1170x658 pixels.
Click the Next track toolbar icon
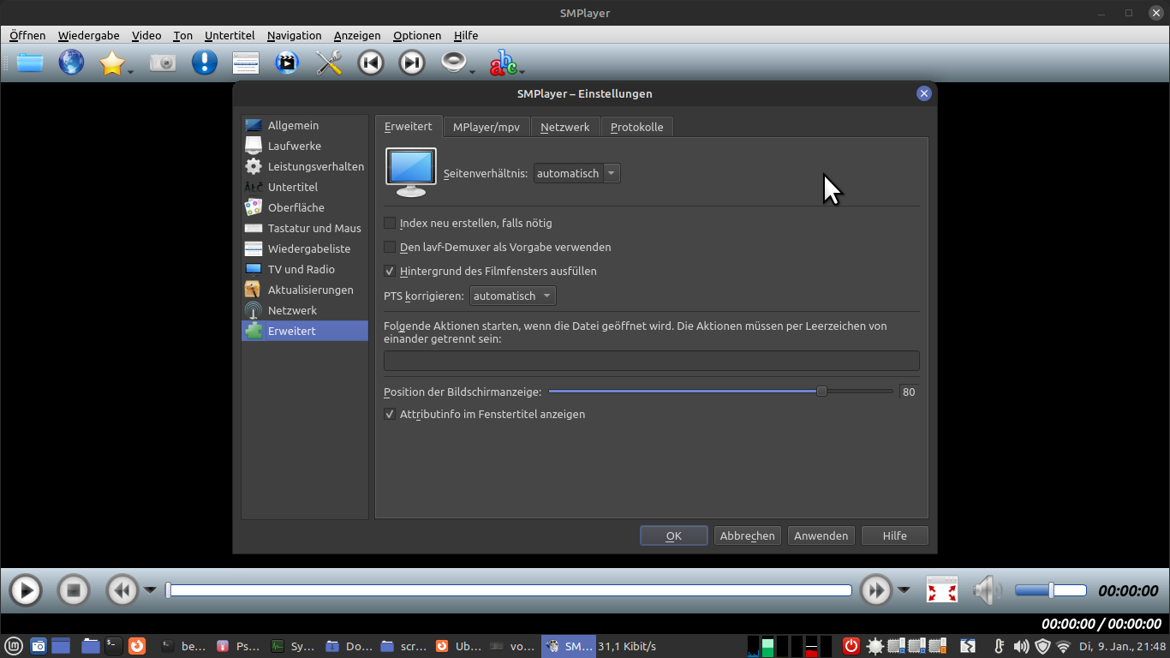click(x=412, y=63)
